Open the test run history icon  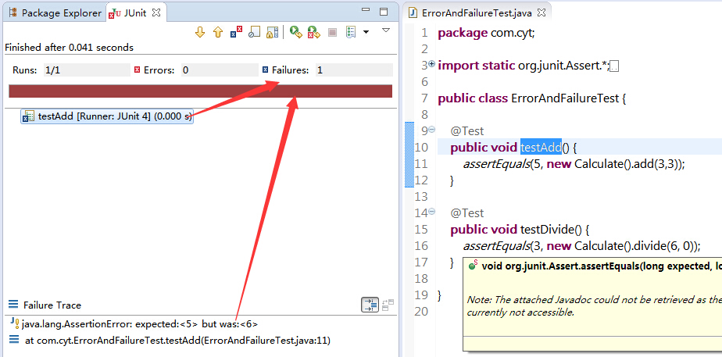pyautogui.click(x=352, y=32)
